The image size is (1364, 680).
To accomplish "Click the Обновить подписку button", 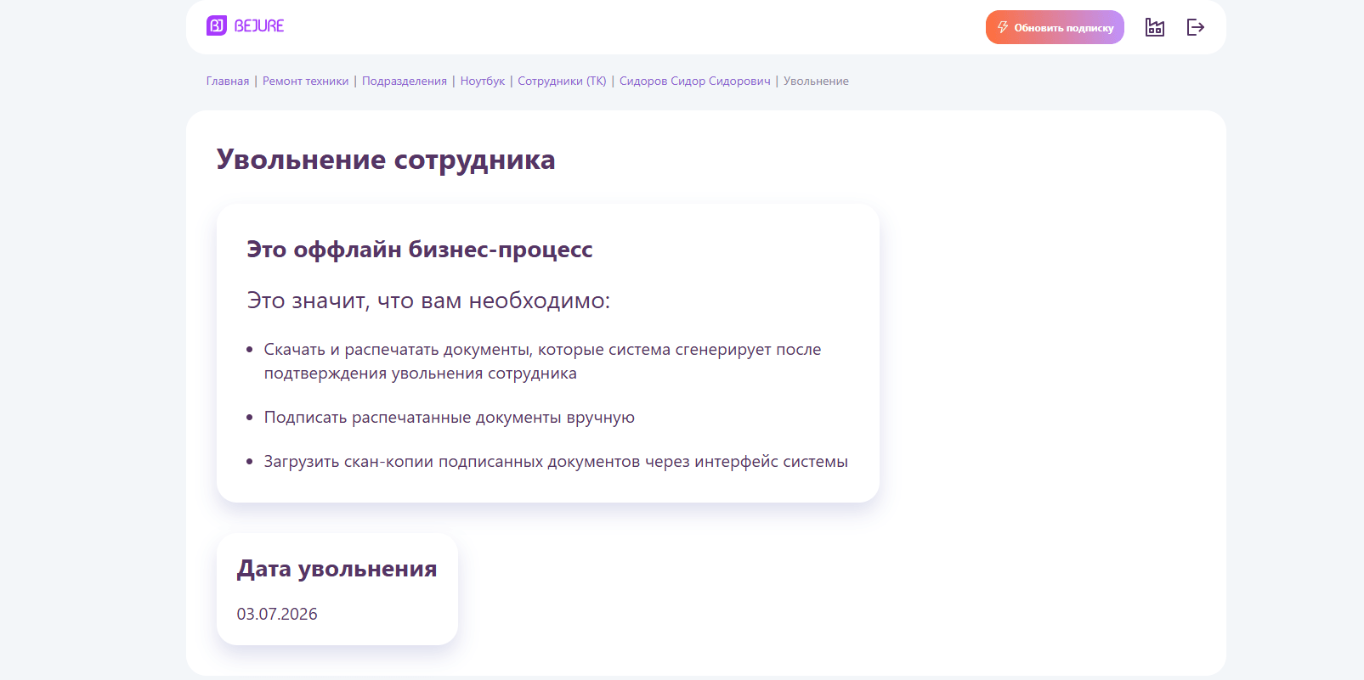I will click(x=1055, y=27).
